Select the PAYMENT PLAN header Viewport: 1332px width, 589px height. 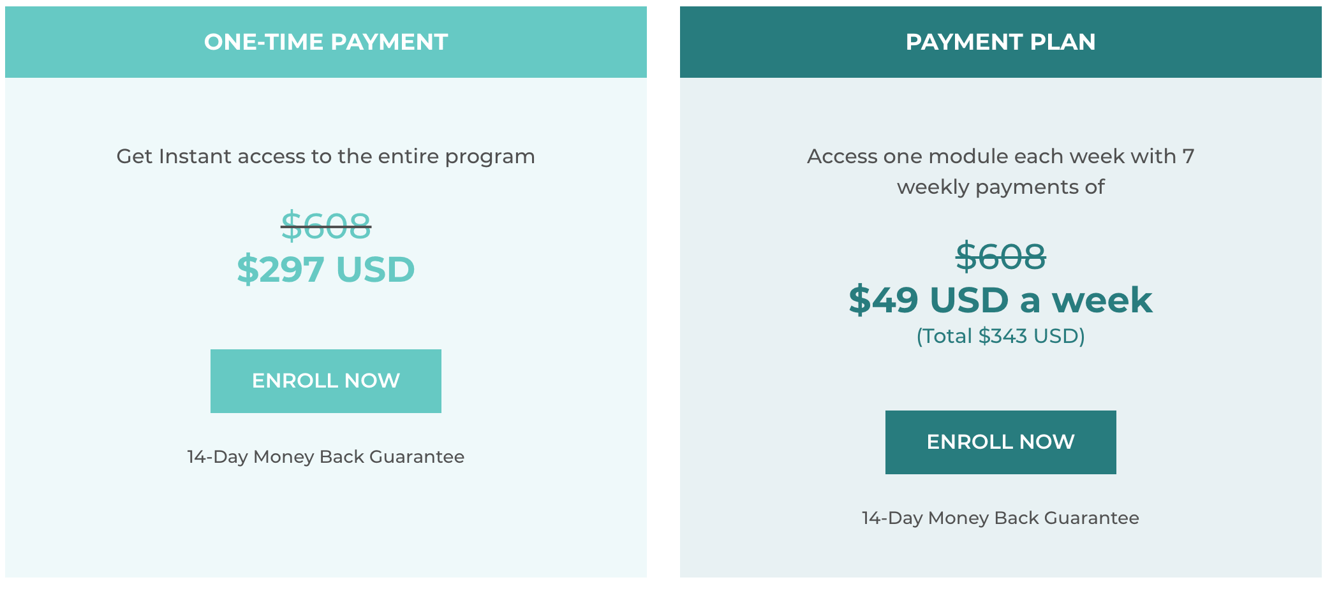pos(1001,42)
